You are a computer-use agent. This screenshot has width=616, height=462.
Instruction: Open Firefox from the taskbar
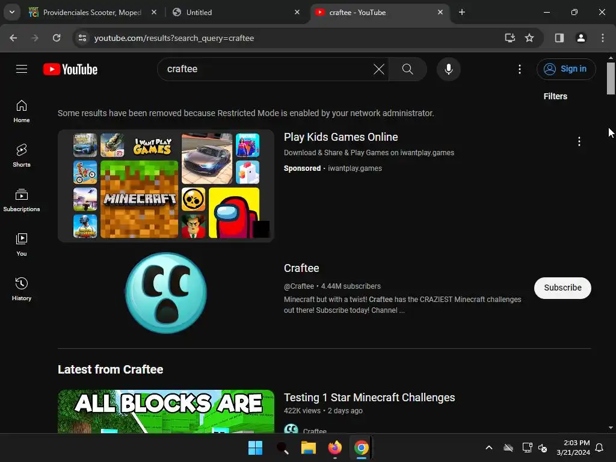(334, 448)
